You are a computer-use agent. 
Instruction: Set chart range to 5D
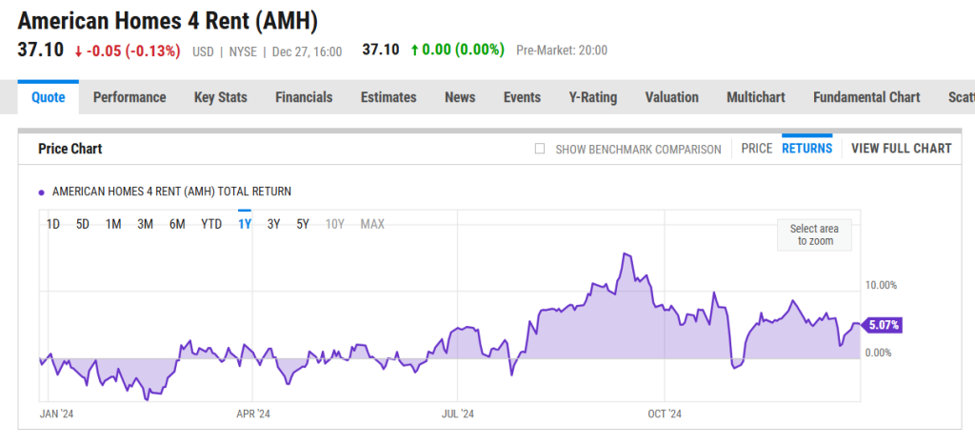pos(83,224)
